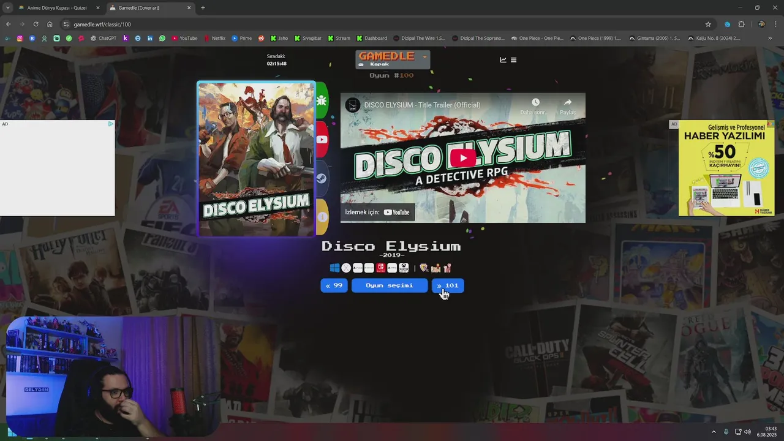This screenshot has height=441, width=784.
Task: Select the Gamedle (Cover art) tab
Action: [150, 8]
